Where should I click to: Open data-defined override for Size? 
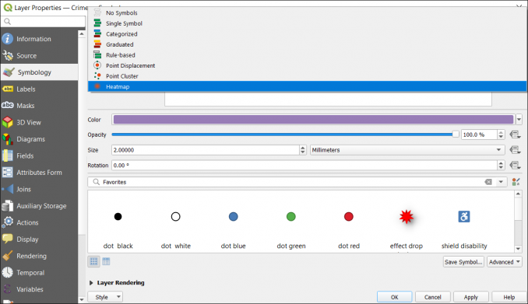click(x=515, y=150)
